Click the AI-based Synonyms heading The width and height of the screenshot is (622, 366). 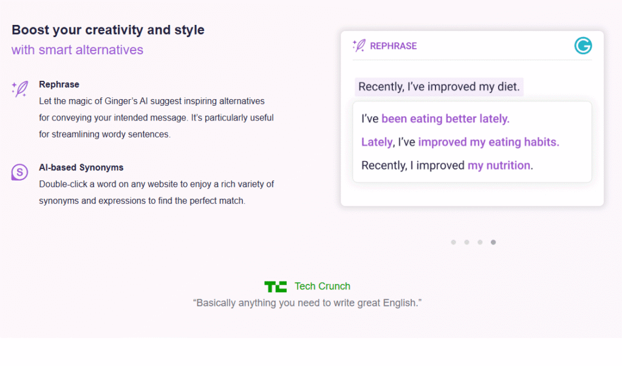(81, 168)
